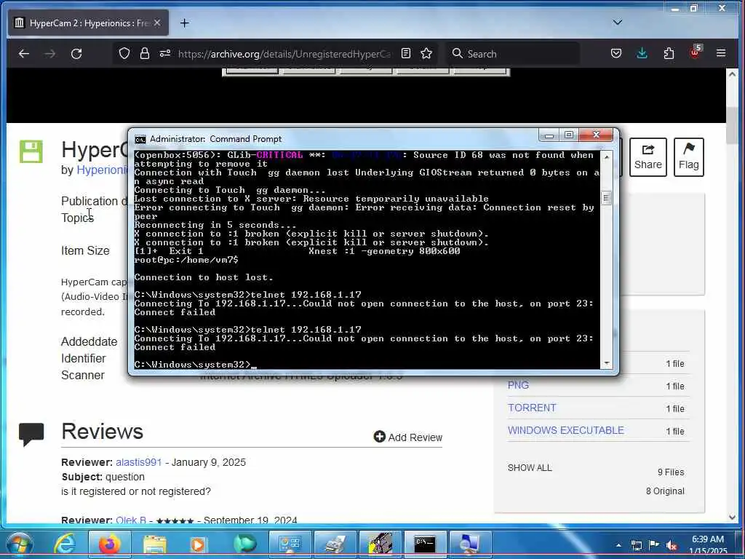Flag this archive item

tap(688, 157)
